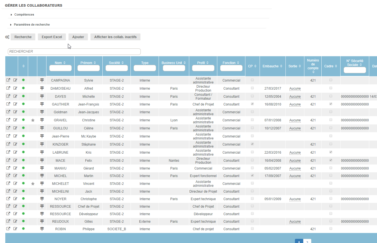The height and width of the screenshot is (243, 377).
Task: Open the edit icon for ROBIN row
Action: coord(15,229)
